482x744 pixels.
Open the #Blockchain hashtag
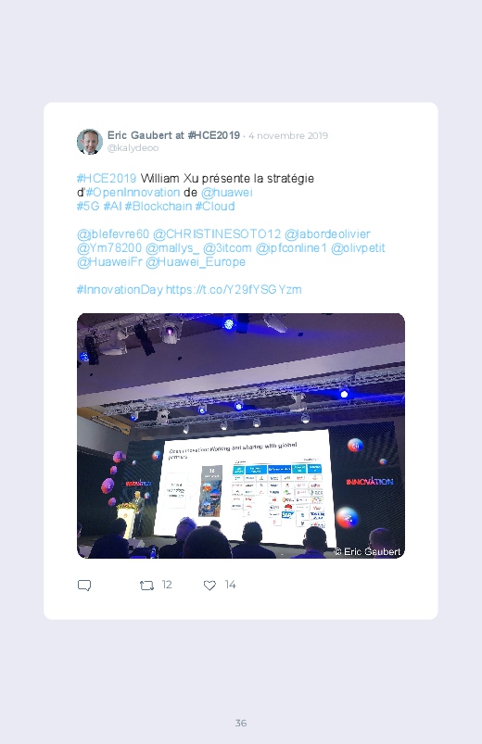point(159,206)
